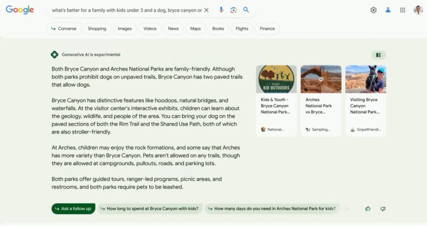Open the Google apps grid
The height and width of the screenshot is (226, 427).
tap(403, 10)
